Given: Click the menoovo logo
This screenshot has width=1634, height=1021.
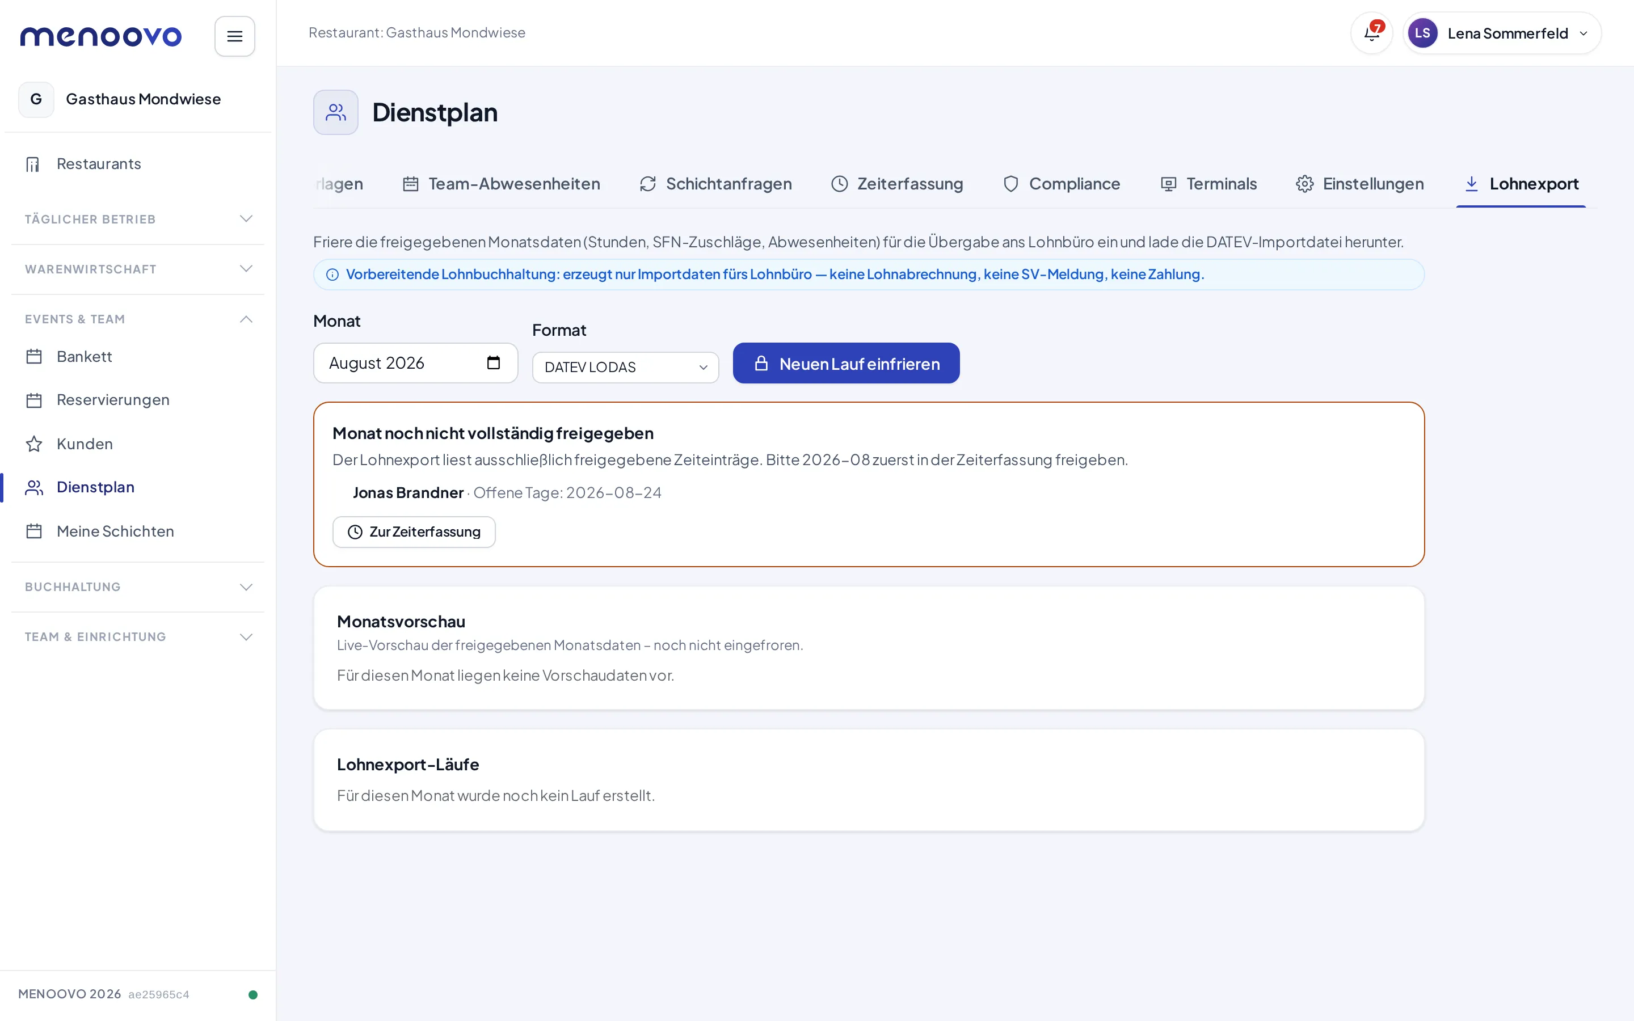Looking at the screenshot, I should click(100, 36).
